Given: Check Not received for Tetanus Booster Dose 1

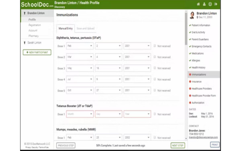Looking at the screenshot, I should tap(155, 114).
